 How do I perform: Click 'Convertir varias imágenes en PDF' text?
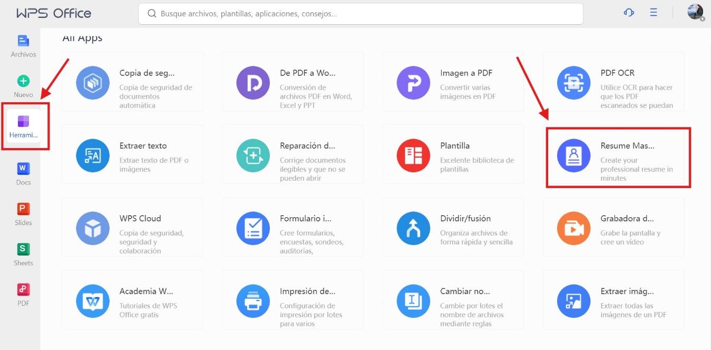pyautogui.click(x=468, y=92)
